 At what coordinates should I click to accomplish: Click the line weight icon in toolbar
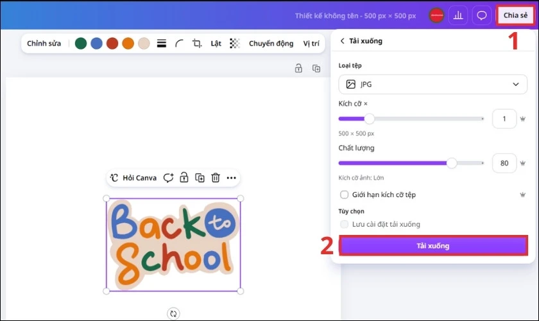coord(162,44)
